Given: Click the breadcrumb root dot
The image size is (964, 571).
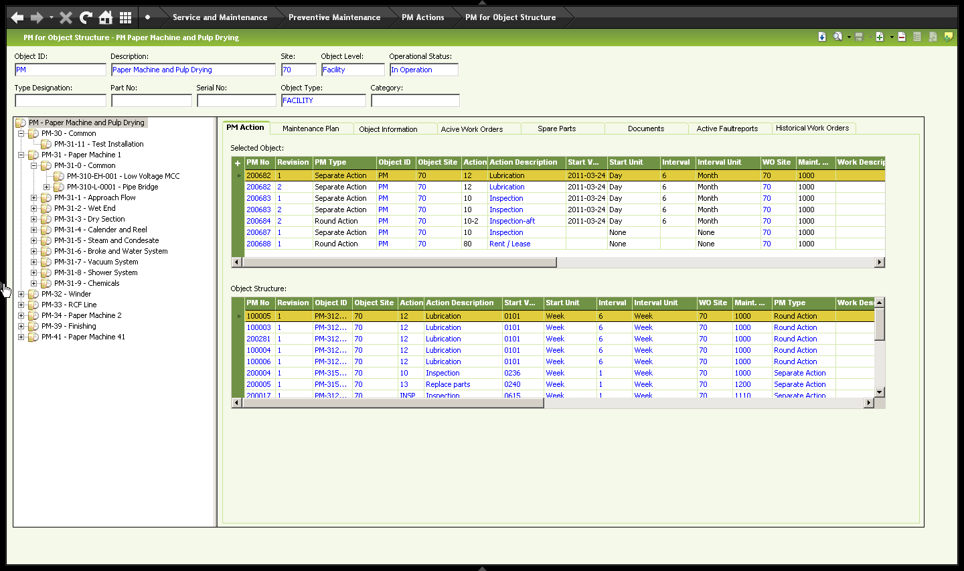Looking at the screenshot, I should (x=147, y=17).
